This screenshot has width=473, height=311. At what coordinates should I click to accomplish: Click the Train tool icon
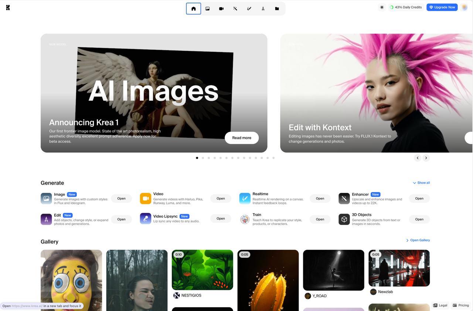245,219
